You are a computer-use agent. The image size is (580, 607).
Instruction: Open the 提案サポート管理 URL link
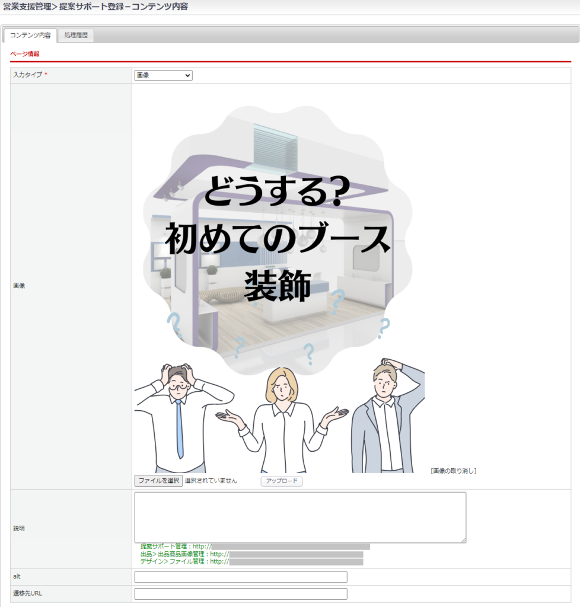point(290,546)
